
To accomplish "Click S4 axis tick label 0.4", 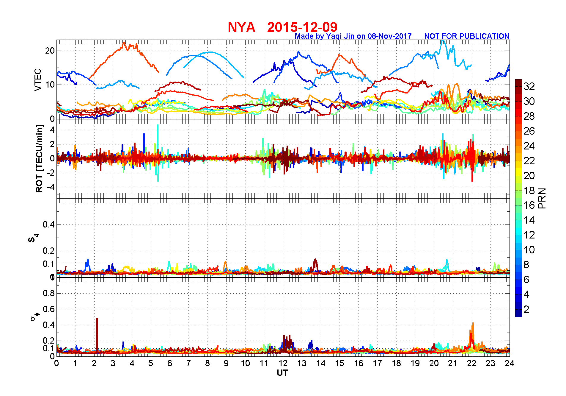I will (x=49, y=224).
